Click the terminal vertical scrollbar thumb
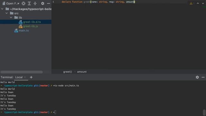 pyautogui.click(x=204, y=112)
